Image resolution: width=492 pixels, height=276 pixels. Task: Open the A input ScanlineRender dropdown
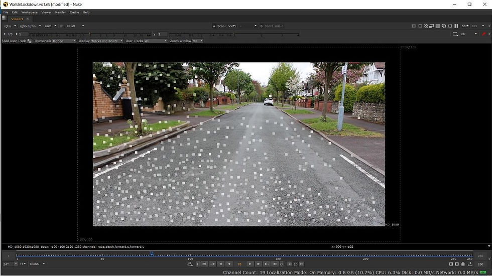click(225, 26)
